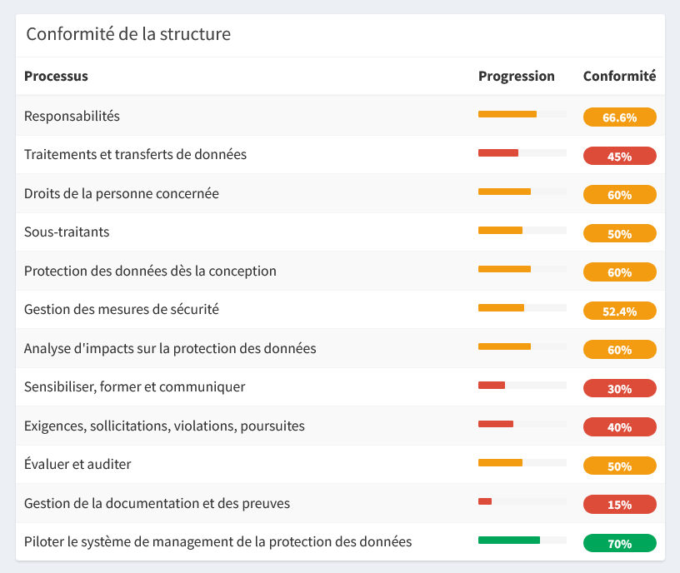The height and width of the screenshot is (573, 680).
Task: Click the 52.4% conformity badge
Action: [619, 311]
